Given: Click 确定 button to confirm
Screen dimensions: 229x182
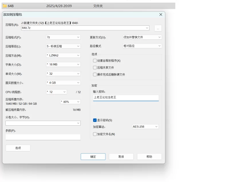Looking at the screenshot, I should (x=93, y=157).
